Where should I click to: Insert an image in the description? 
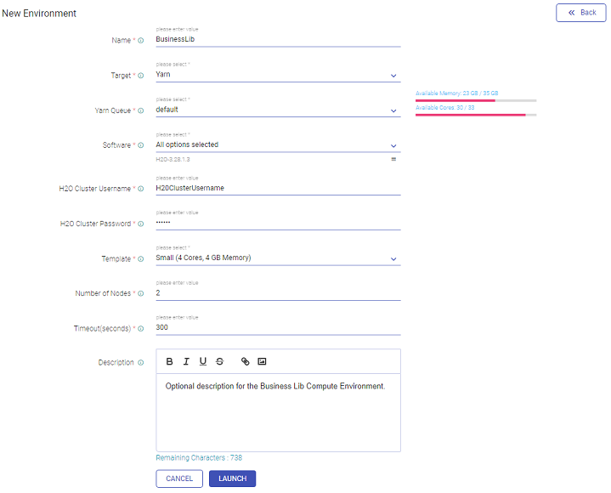point(262,361)
